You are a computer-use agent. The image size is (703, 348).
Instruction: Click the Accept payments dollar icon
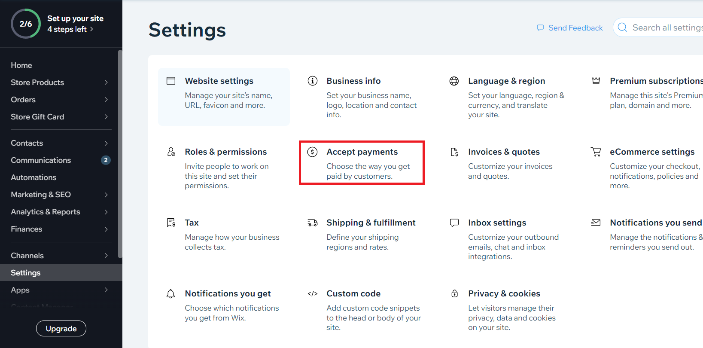point(313,152)
